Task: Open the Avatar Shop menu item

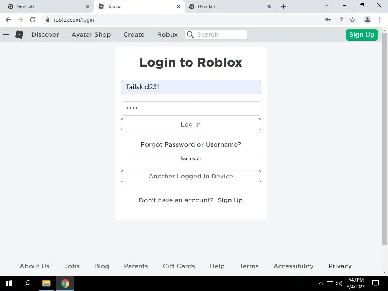Action: click(x=91, y=34)
